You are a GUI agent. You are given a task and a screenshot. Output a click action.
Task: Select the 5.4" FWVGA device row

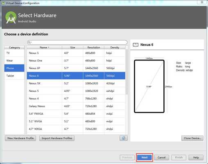click(x=76, y=114)
